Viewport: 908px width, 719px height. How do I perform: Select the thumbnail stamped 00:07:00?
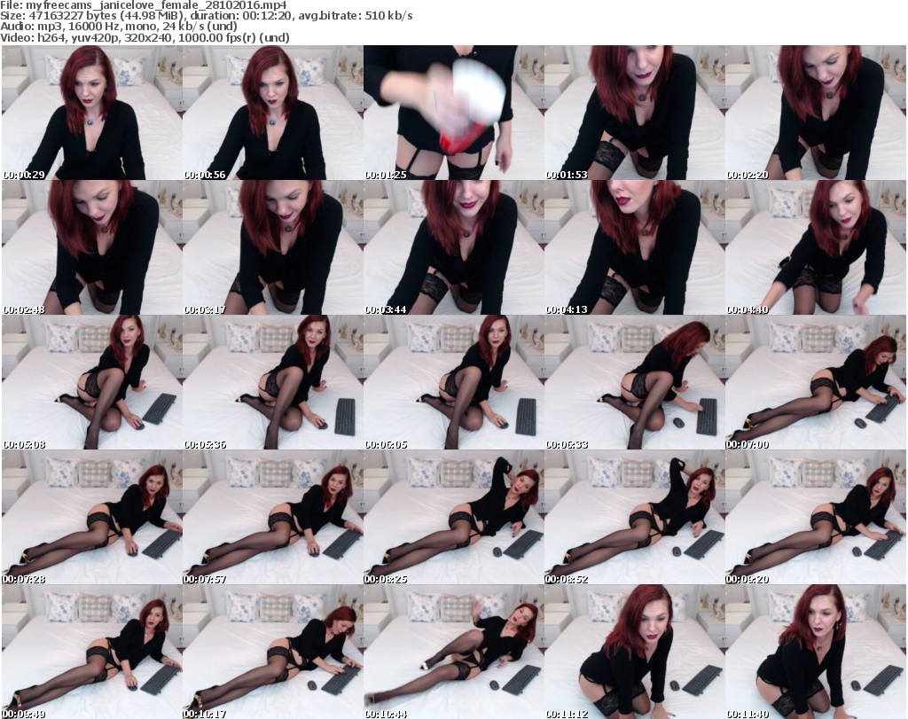pos(816,382)
